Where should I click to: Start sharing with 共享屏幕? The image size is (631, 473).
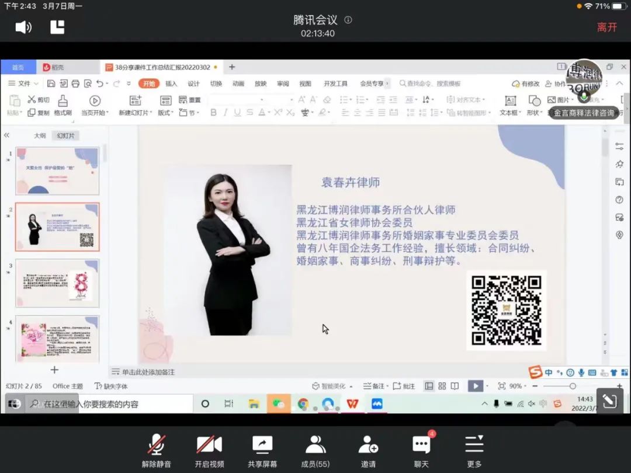coord(262,450)
